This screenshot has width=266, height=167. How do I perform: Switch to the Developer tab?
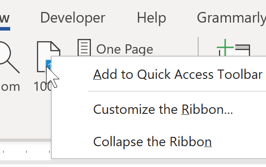click(73, 18)
